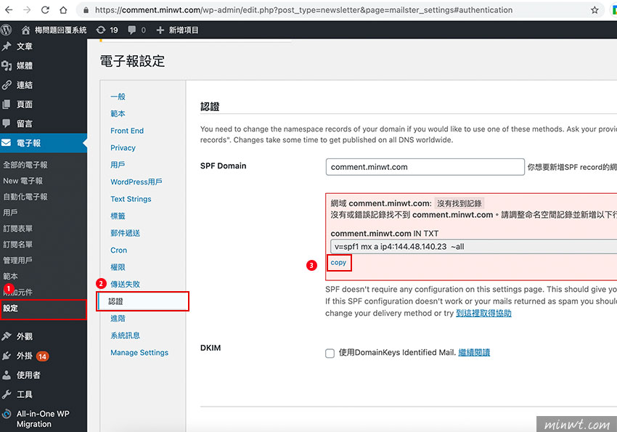Click plugins update badge 14

[x=43, y=356]
